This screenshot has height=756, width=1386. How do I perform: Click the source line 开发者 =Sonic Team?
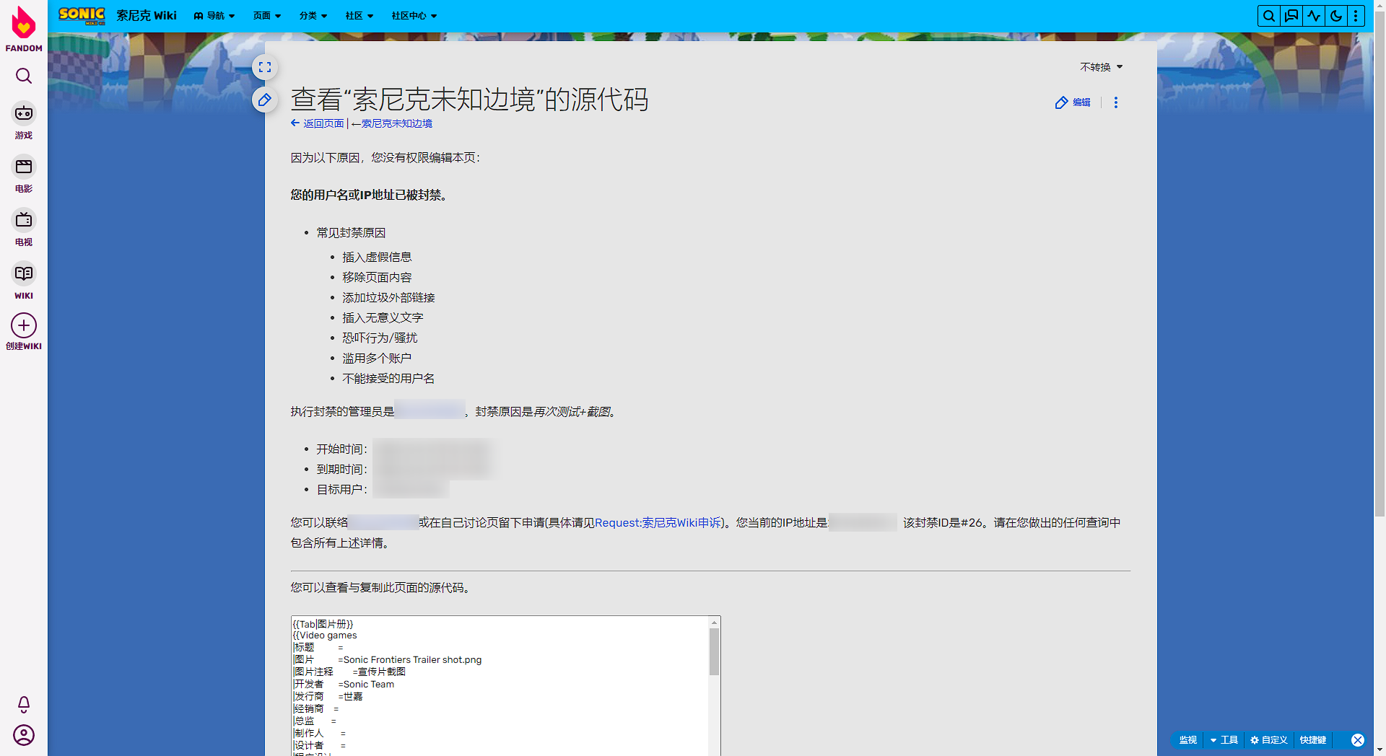[344, 685]
